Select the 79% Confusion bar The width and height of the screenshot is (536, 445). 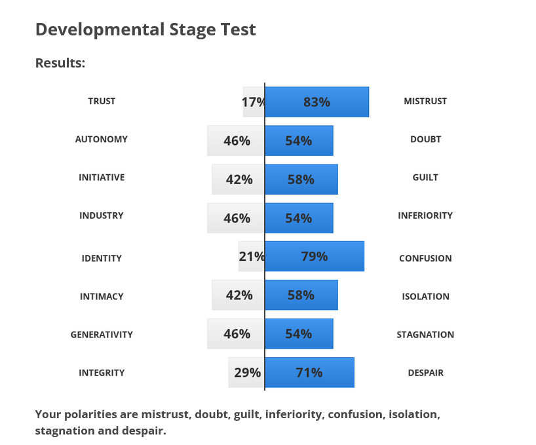[x=315, y=256]
